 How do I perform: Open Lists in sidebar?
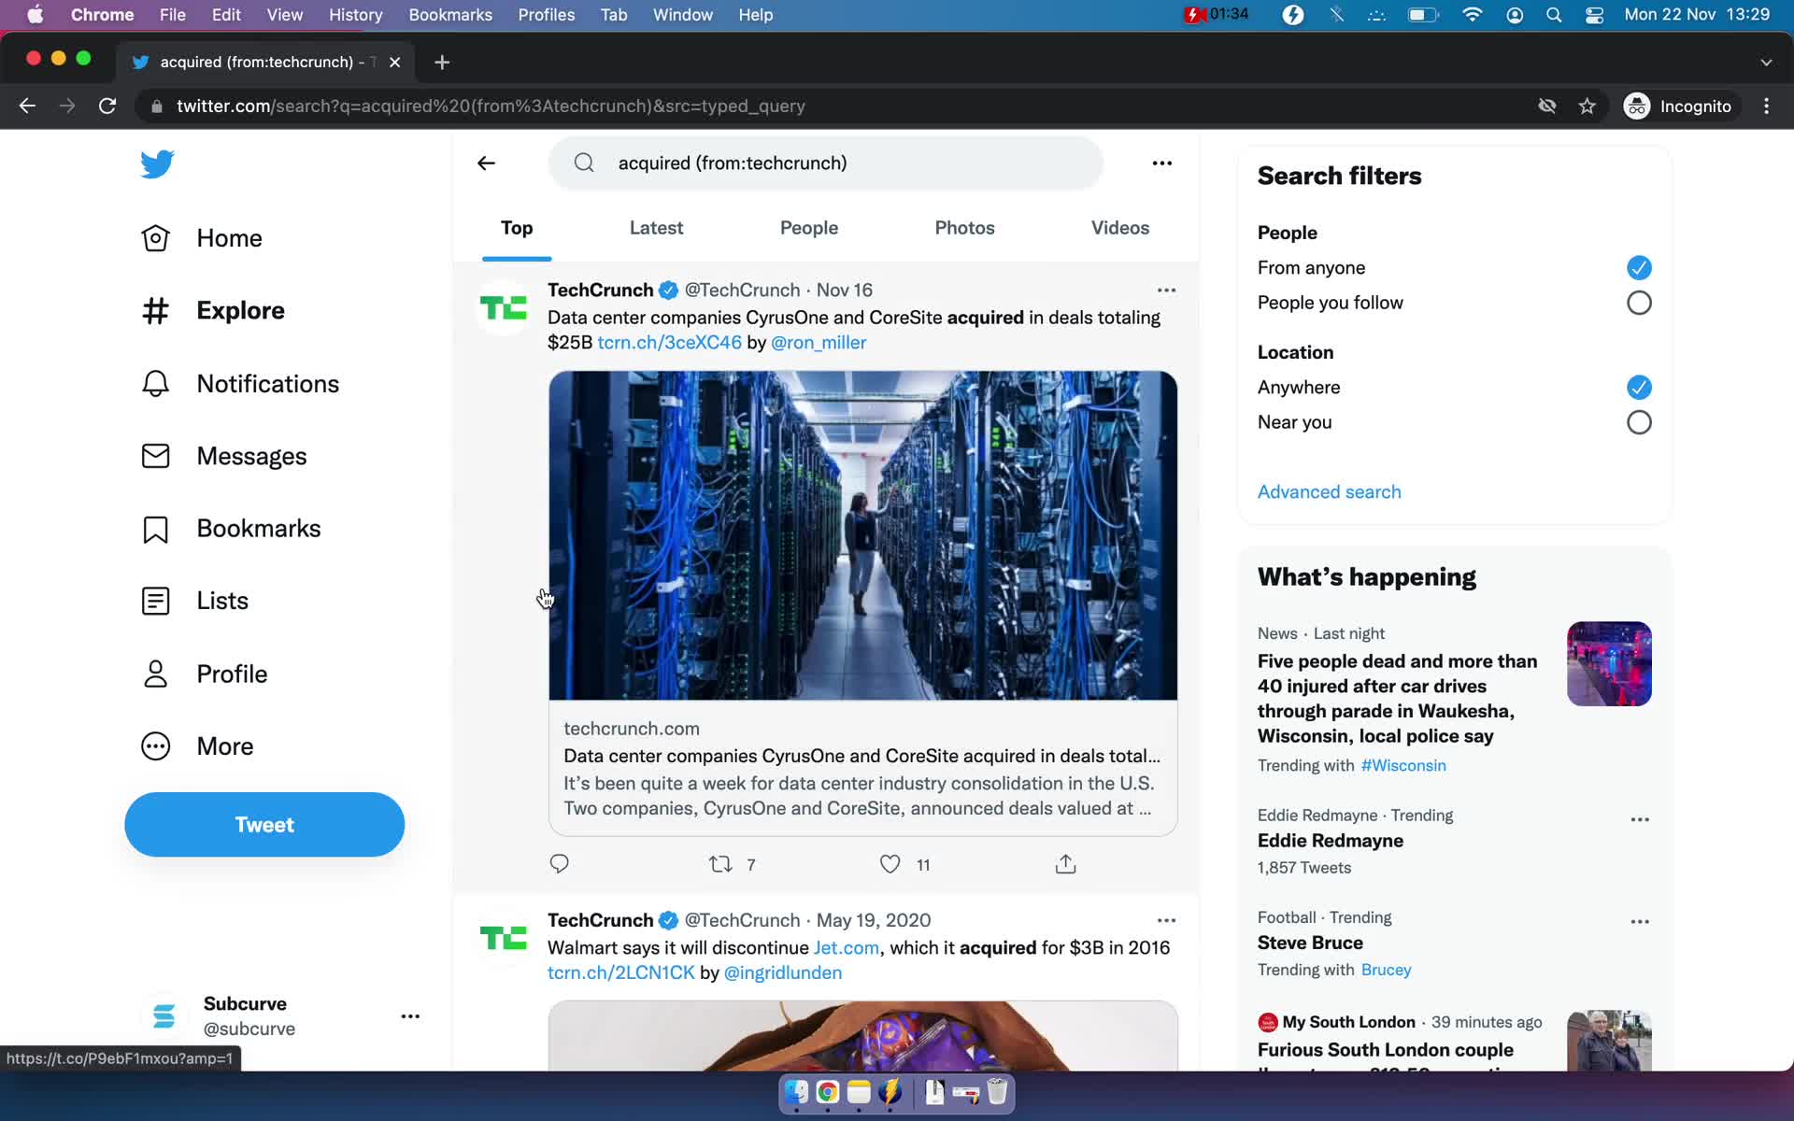pos(194,601)
